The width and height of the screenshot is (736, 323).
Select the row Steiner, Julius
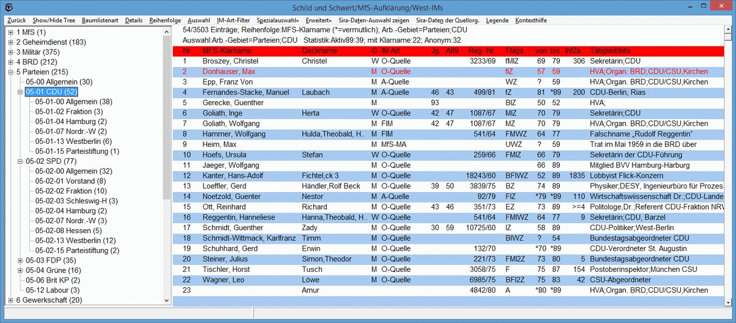[449, 259]
